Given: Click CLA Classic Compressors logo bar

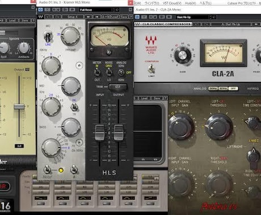Looking at the screenshot, I should [163, 24].
